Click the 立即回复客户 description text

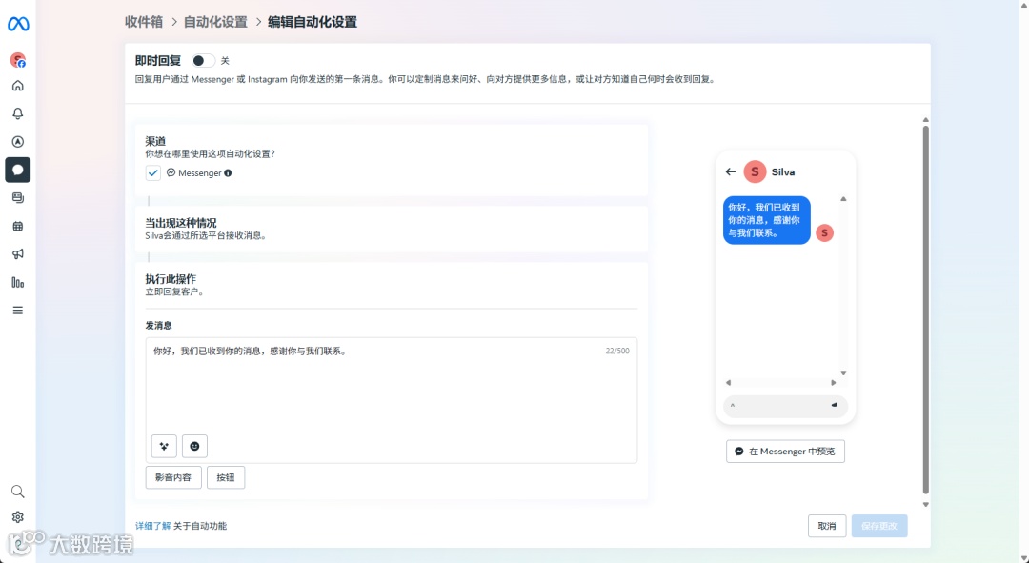(x=175, y=292)
